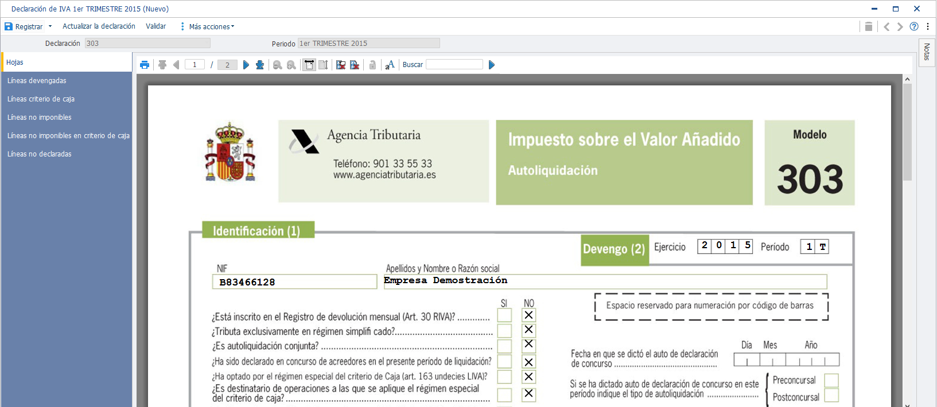Viewport: 937px width, 407px height.
Task: Check the Preconcursal box
Action: tap(831, 380)
